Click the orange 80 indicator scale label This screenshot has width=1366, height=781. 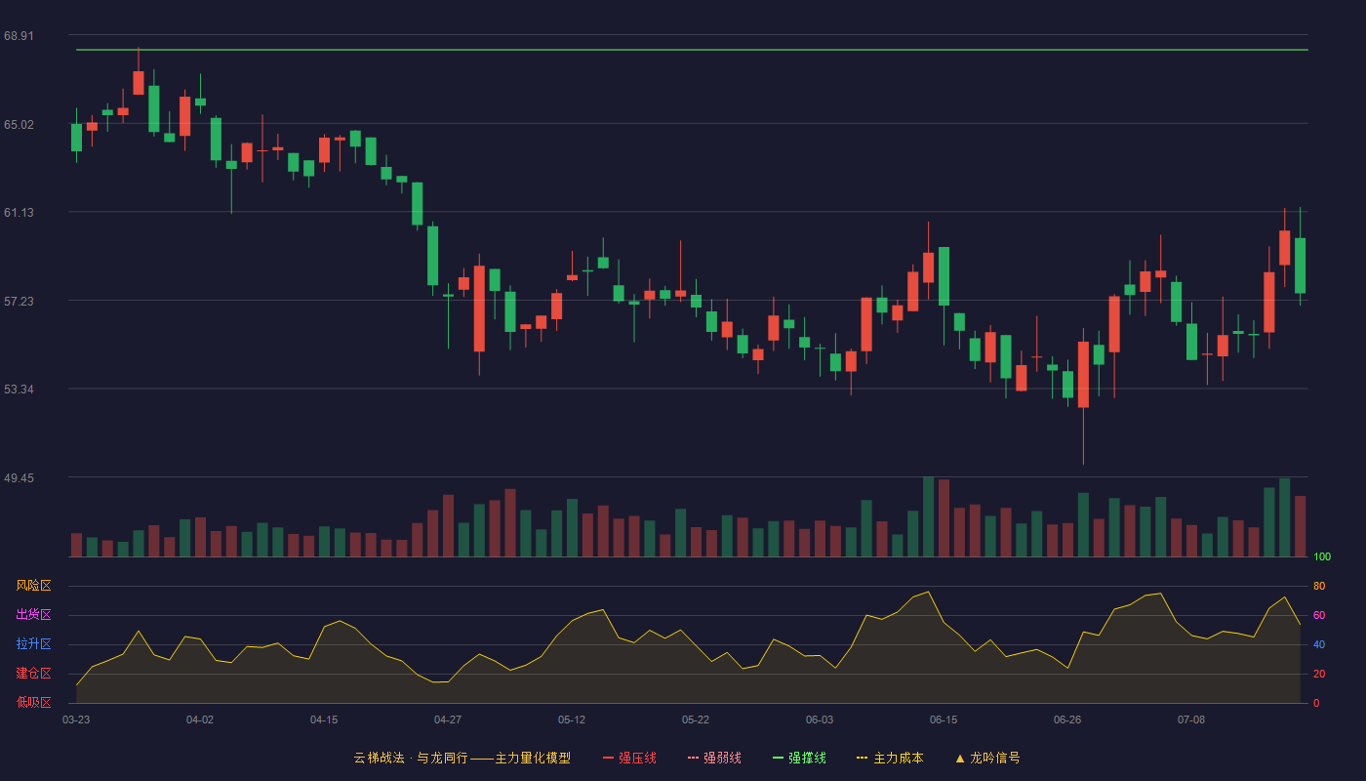[1319, 586]
